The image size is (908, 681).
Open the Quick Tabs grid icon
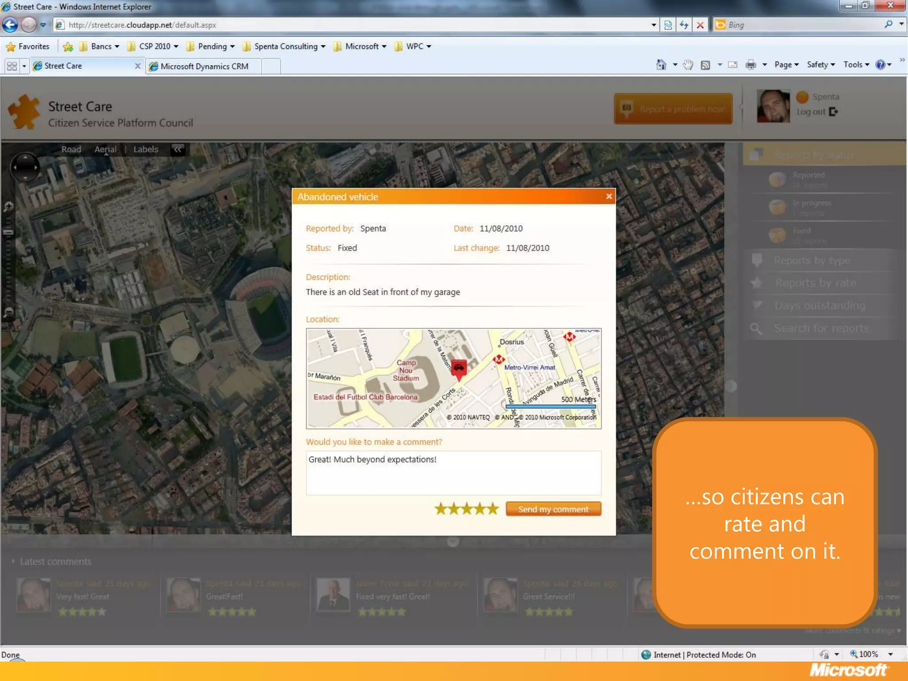tap(12, 66)
